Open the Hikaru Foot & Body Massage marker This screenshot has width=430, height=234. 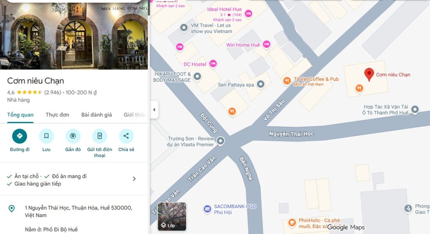pyautogui.click(x=197, y=76)
